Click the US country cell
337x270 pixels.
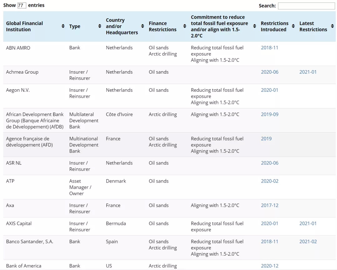coord(109,266)
